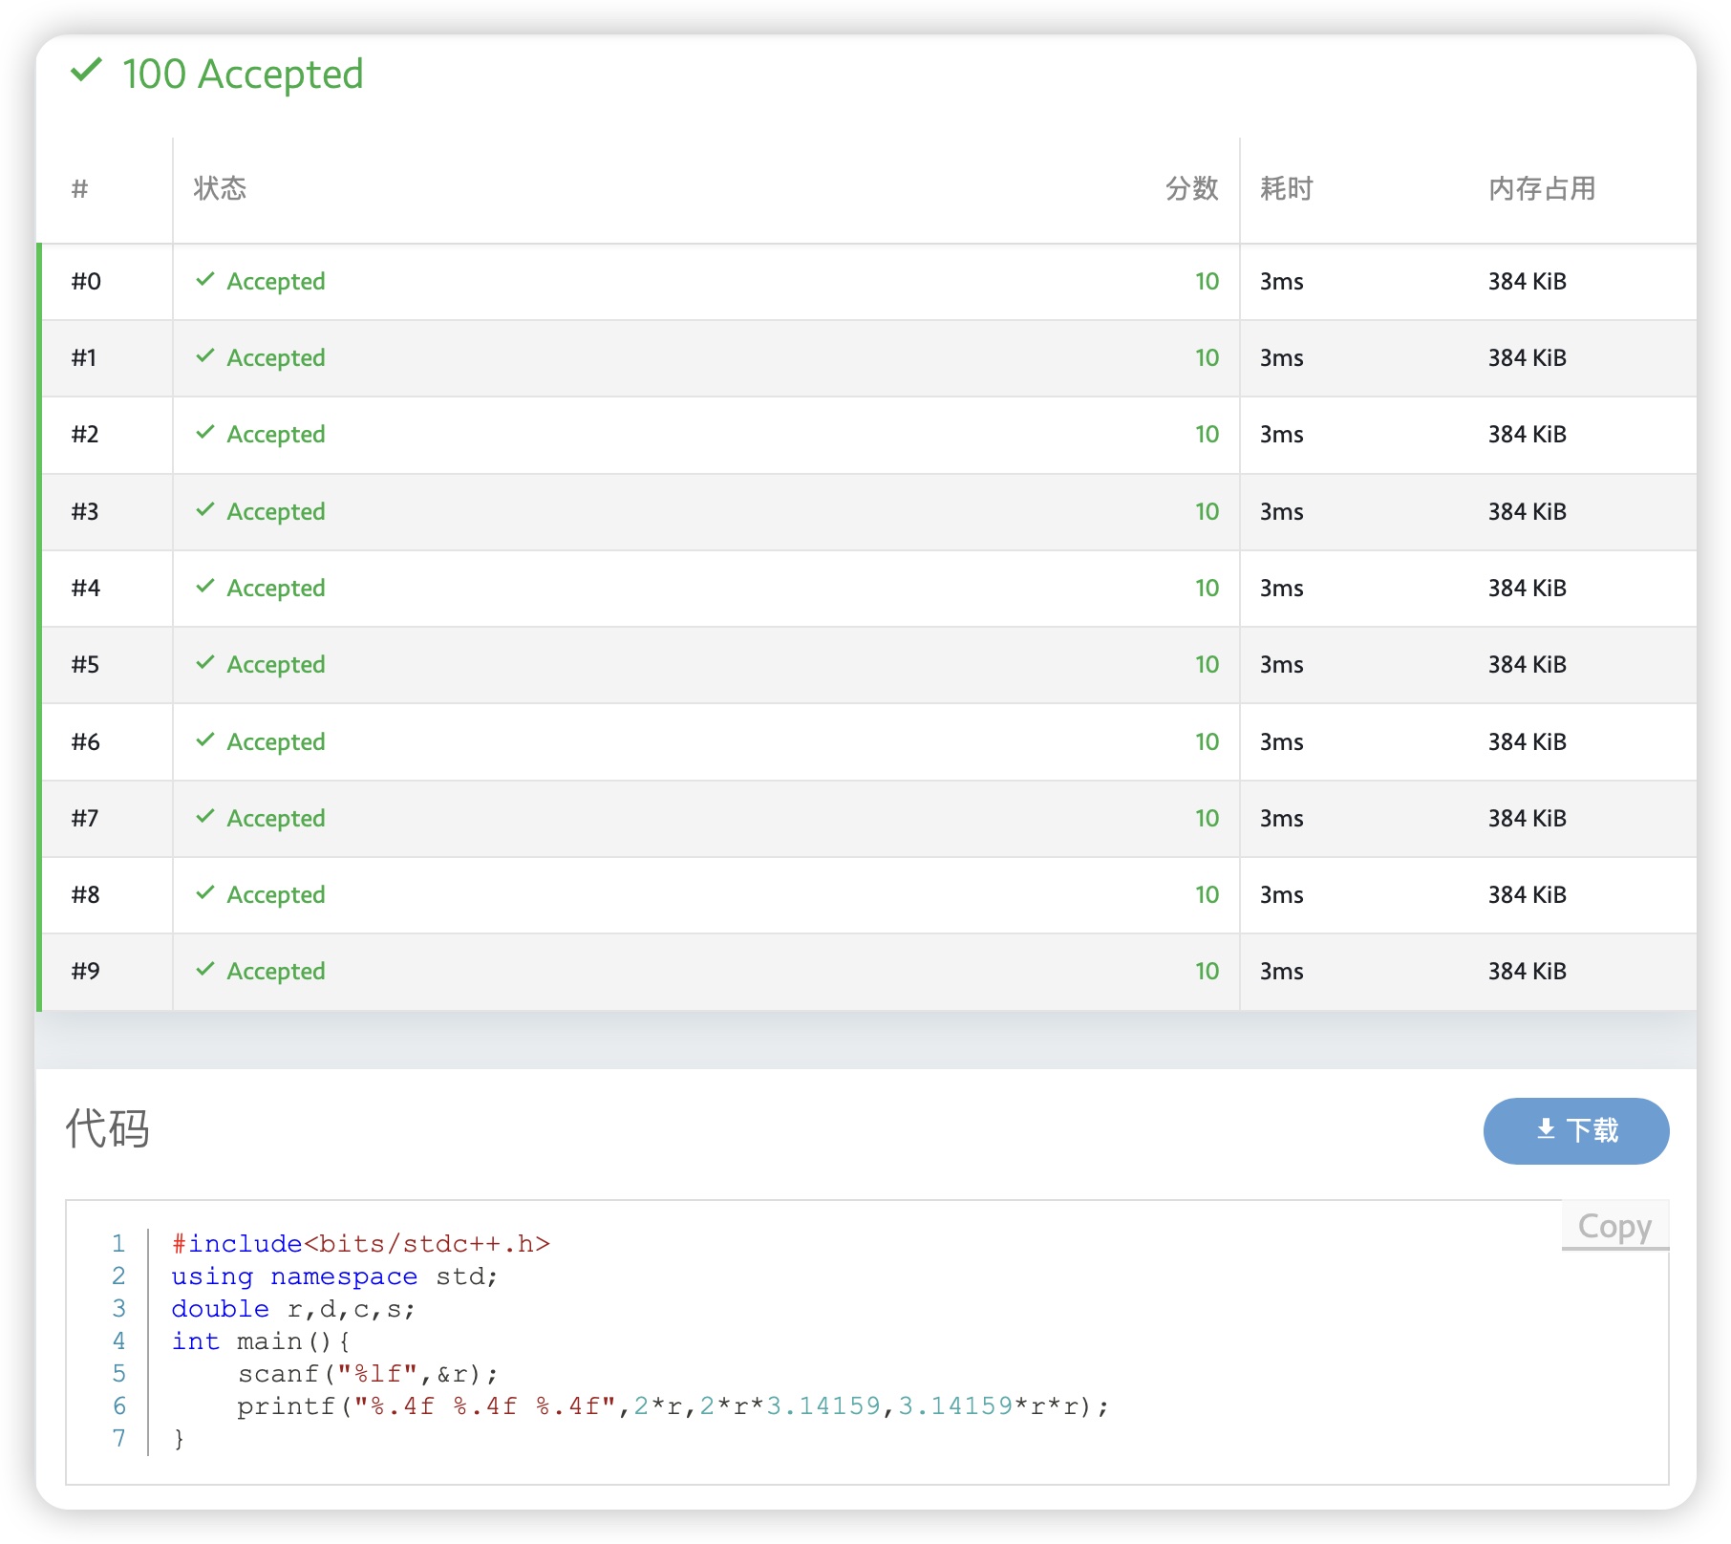Click the checkmark icon in test case #7
1731x1544 pixels.
click(204, 817)
